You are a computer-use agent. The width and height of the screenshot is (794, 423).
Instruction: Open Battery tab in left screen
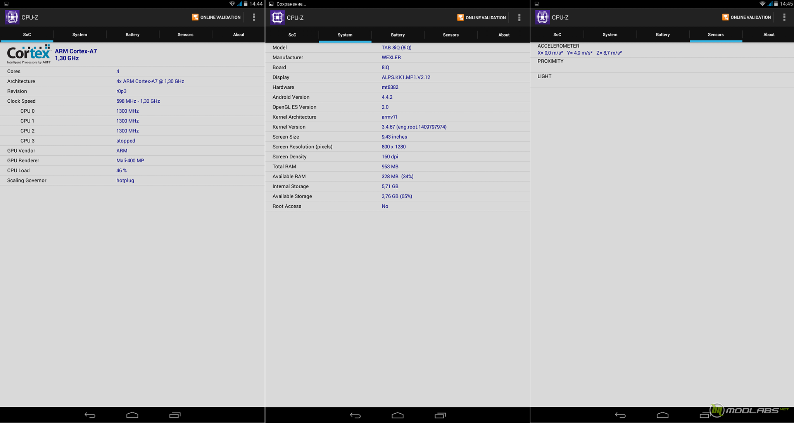click(x=133, y=34)
